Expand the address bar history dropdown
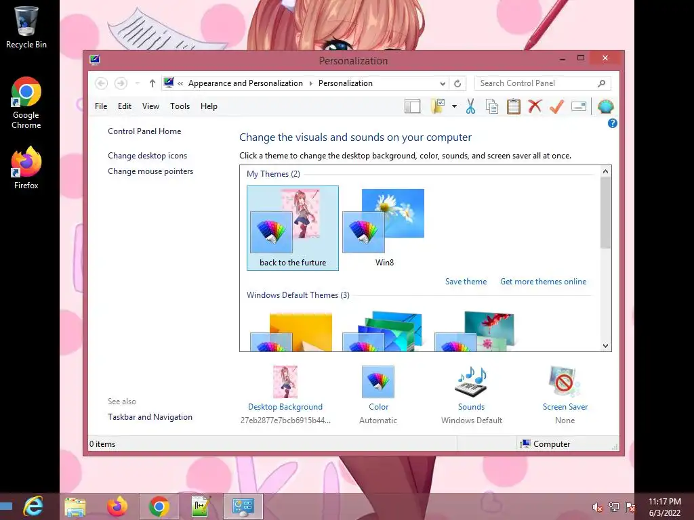The image size is (694, 520). (442, 83)
